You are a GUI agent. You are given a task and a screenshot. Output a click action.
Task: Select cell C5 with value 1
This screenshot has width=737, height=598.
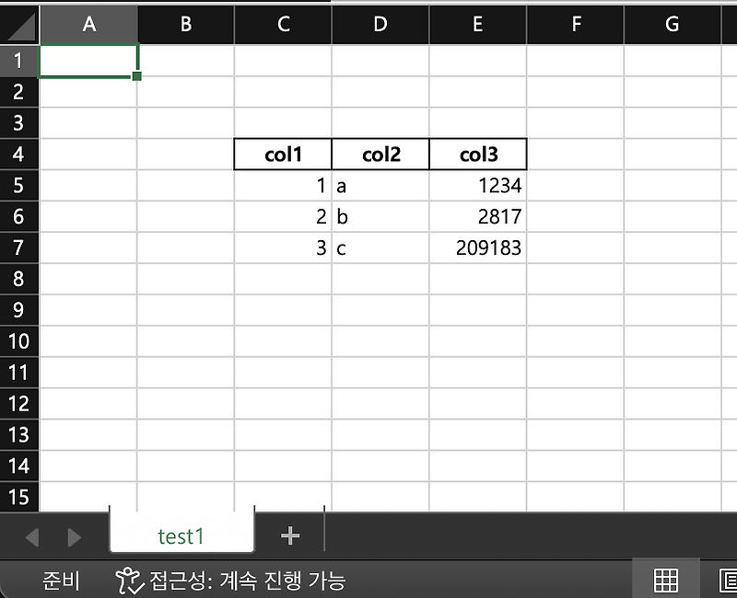(283, 186)
